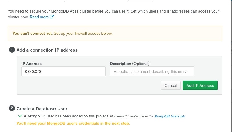Click the green checkmark icon by MongoDB user
The width and height of the screenshot is (232, 132).
click(20, 116)
